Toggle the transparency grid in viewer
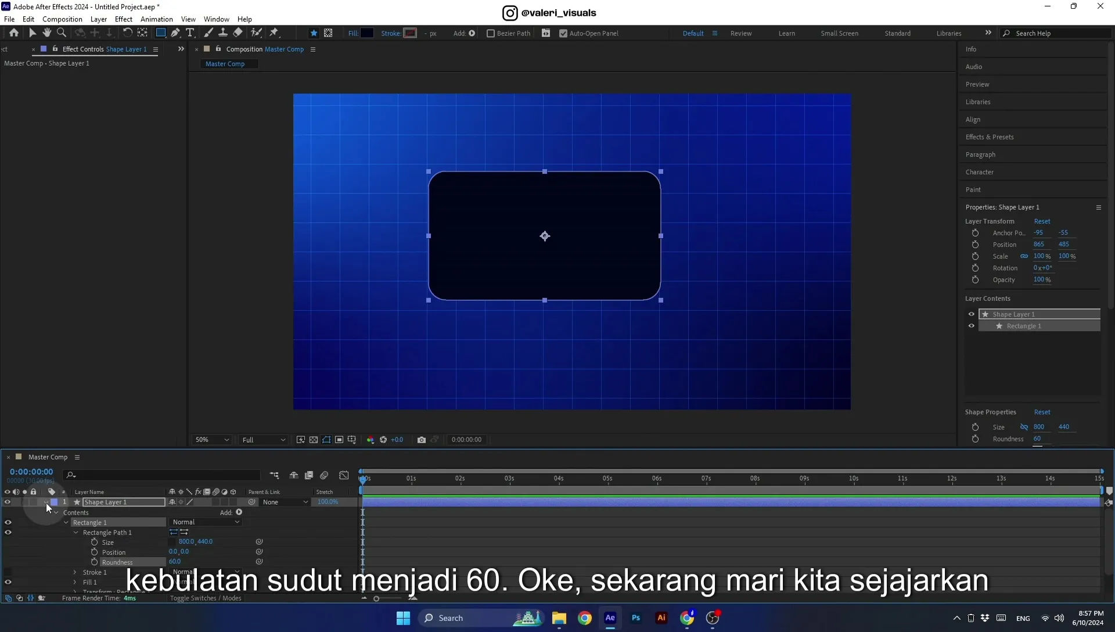This screenshot has width=1115, height=632. coord(314,440)
